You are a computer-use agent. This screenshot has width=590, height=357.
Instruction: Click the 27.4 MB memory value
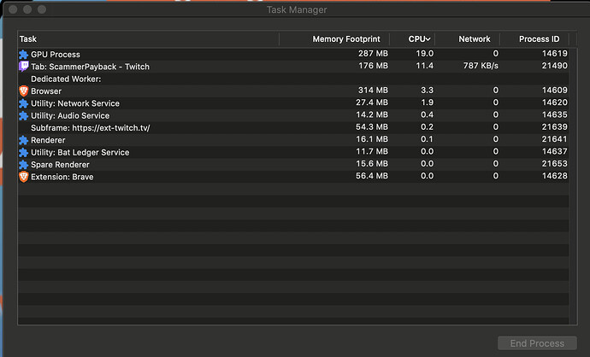point(372,102)
